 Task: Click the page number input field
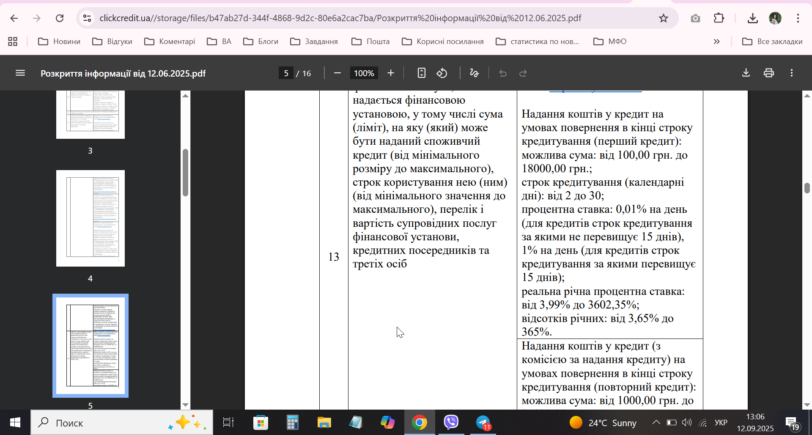[x=286, y=73]
